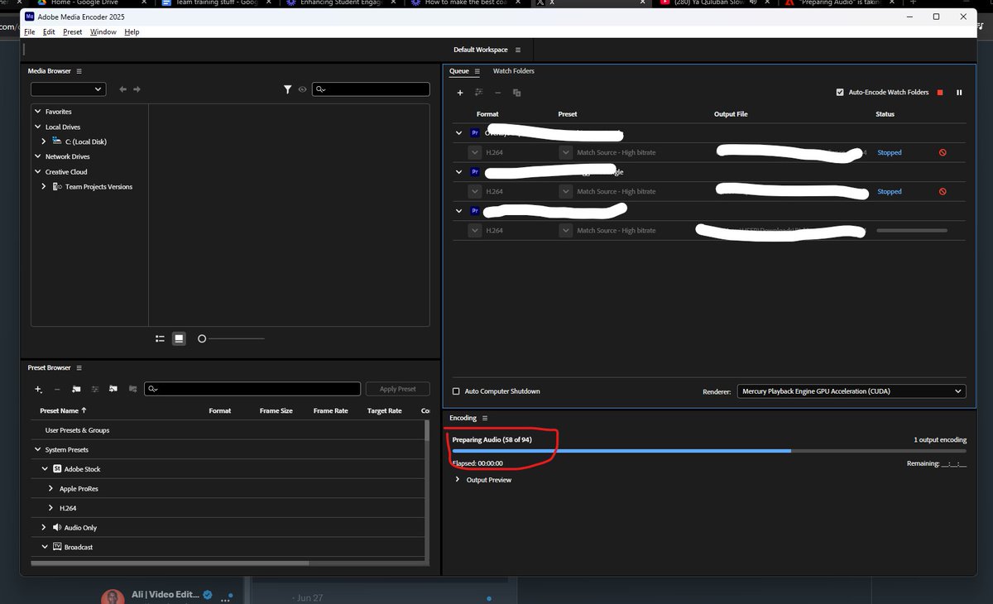Open the Preset Browser panel menu icon
The height and width of the screenshot is (604, 993).
pos(79,367)
